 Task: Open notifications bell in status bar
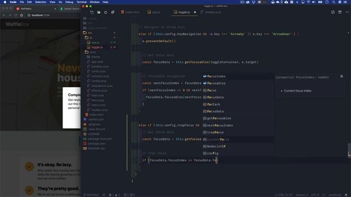[346, 195]
